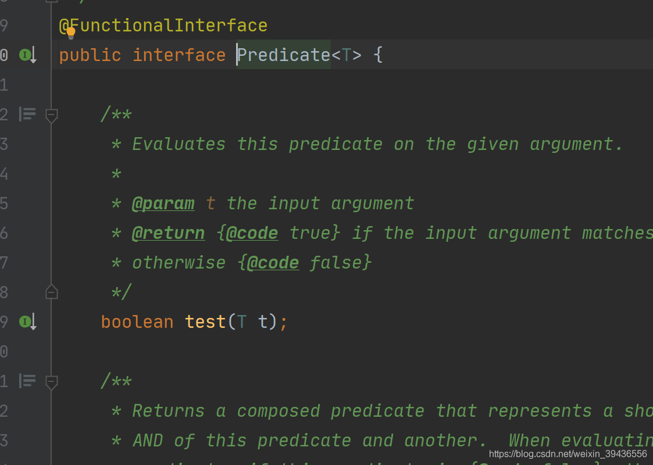The height and width of the screenshot is (465, 653).
Task: Toggle rendered view for the Evaluates Javadoc
Action: (27, 114)
